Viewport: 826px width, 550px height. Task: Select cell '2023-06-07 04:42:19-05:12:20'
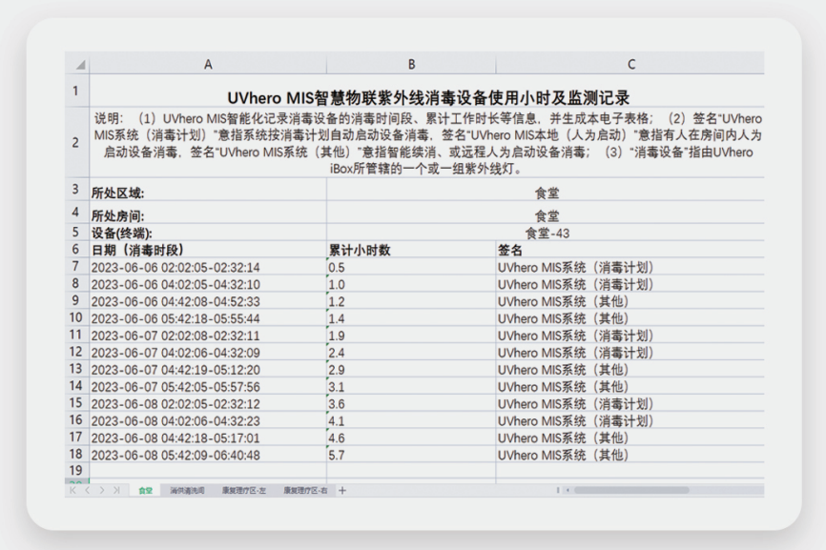pyautogui.click(x=208, y=370)
